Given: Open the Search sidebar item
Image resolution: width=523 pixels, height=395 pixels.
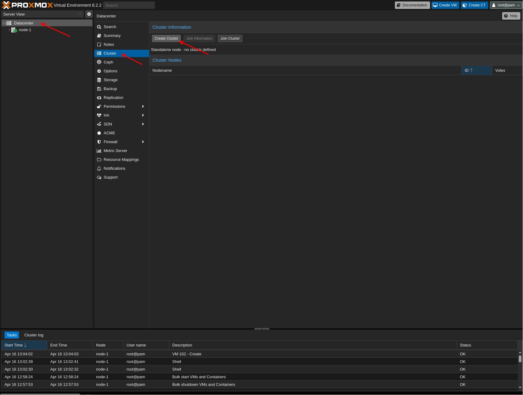Looking at the screenshot, I should [x=110, y=27].
